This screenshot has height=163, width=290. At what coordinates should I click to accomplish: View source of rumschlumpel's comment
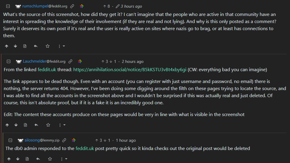coord(25,46)
